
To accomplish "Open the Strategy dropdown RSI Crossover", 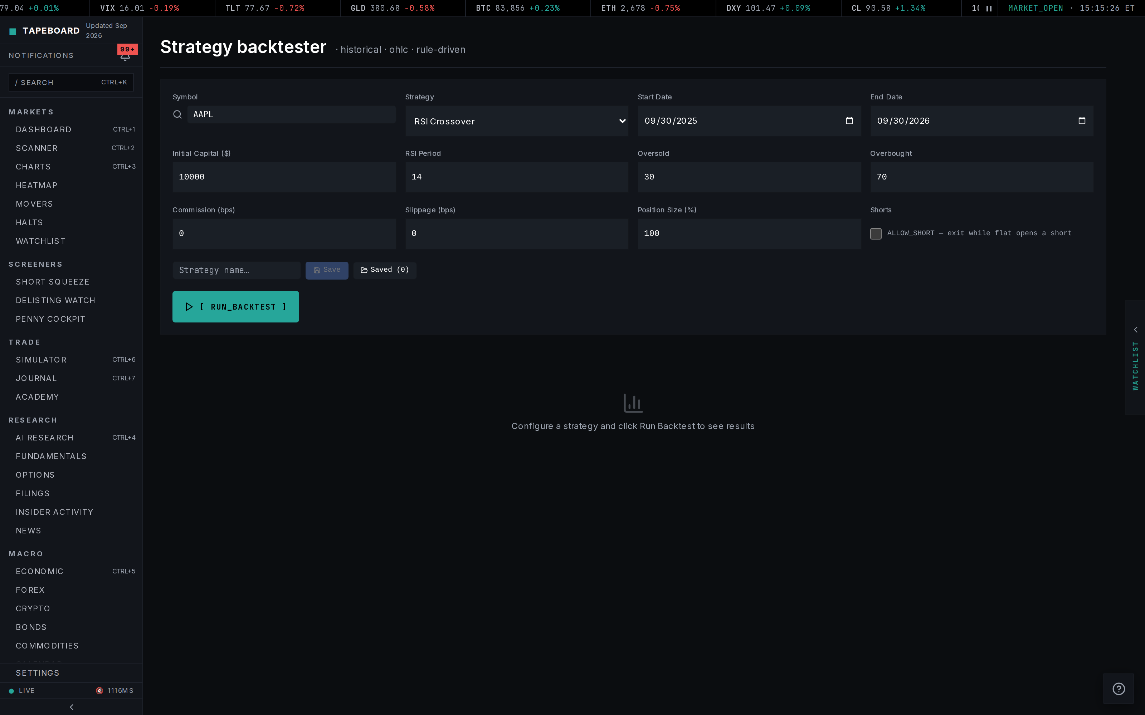I will click(x=517, y=121).
